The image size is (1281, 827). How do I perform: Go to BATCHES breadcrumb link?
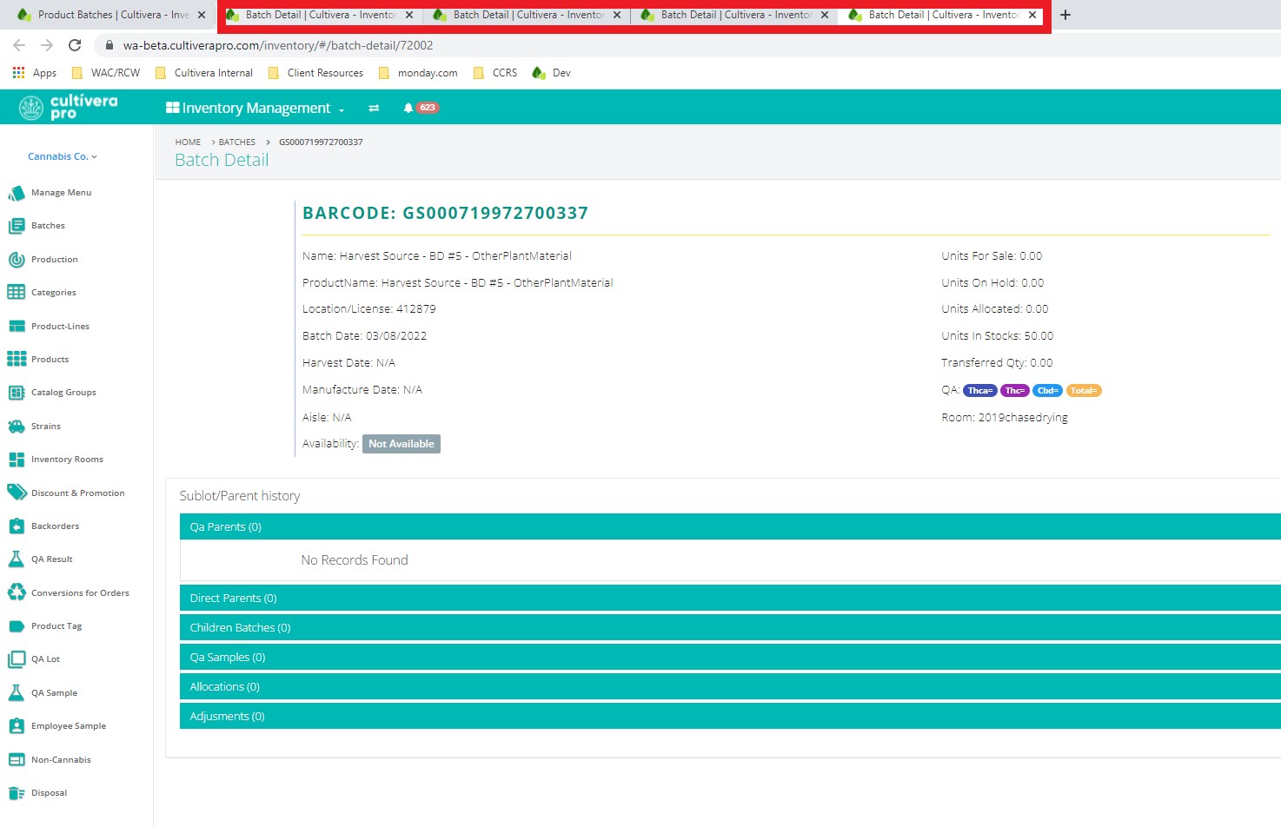tap(237, 142)
